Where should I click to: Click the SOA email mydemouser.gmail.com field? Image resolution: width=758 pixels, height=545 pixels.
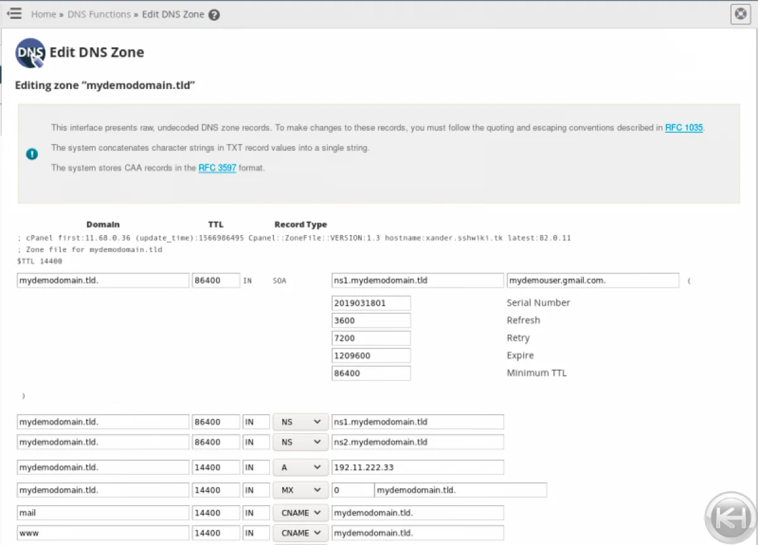592,280
